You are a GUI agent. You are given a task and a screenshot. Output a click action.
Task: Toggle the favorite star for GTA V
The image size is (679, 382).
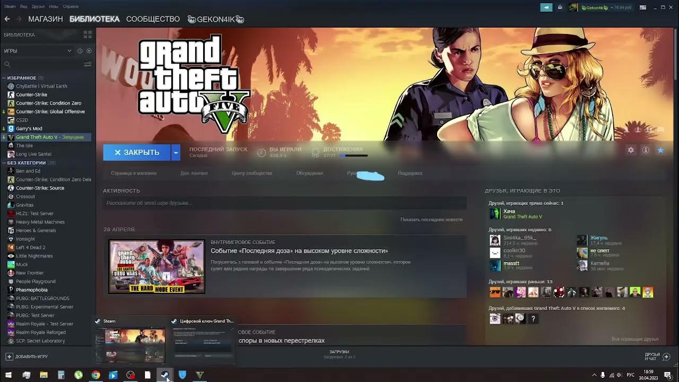click(x=660, y=150)
